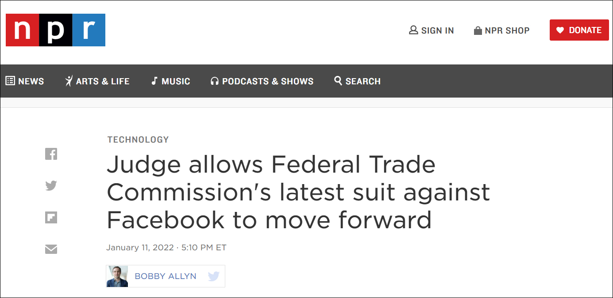
Task: Open Bobby Allyn's Twitter profile icon
Action: click(214, 276)
